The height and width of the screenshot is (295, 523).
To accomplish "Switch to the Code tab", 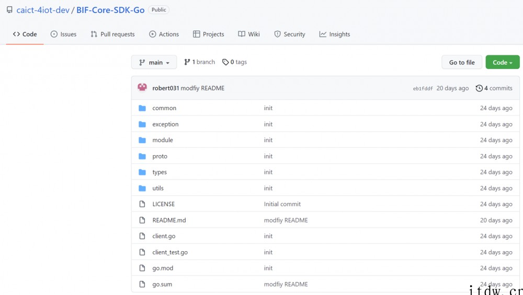I will click(25, 34).
